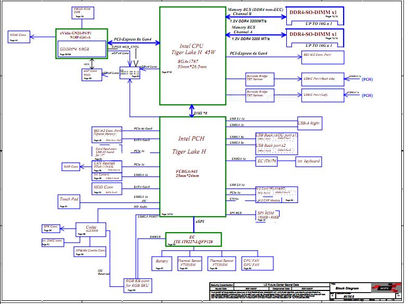Click the EC IT8176 block
Image resolution: width=406 pixels, height=304 pixels.
267,161
